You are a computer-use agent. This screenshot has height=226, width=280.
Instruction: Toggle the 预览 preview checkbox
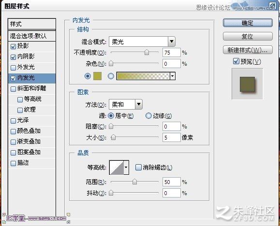[236, 61]
